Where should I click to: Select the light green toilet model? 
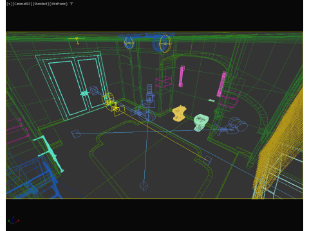201,122
